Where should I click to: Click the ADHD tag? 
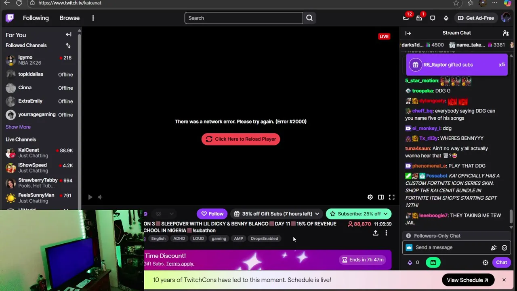coord(179,238)
